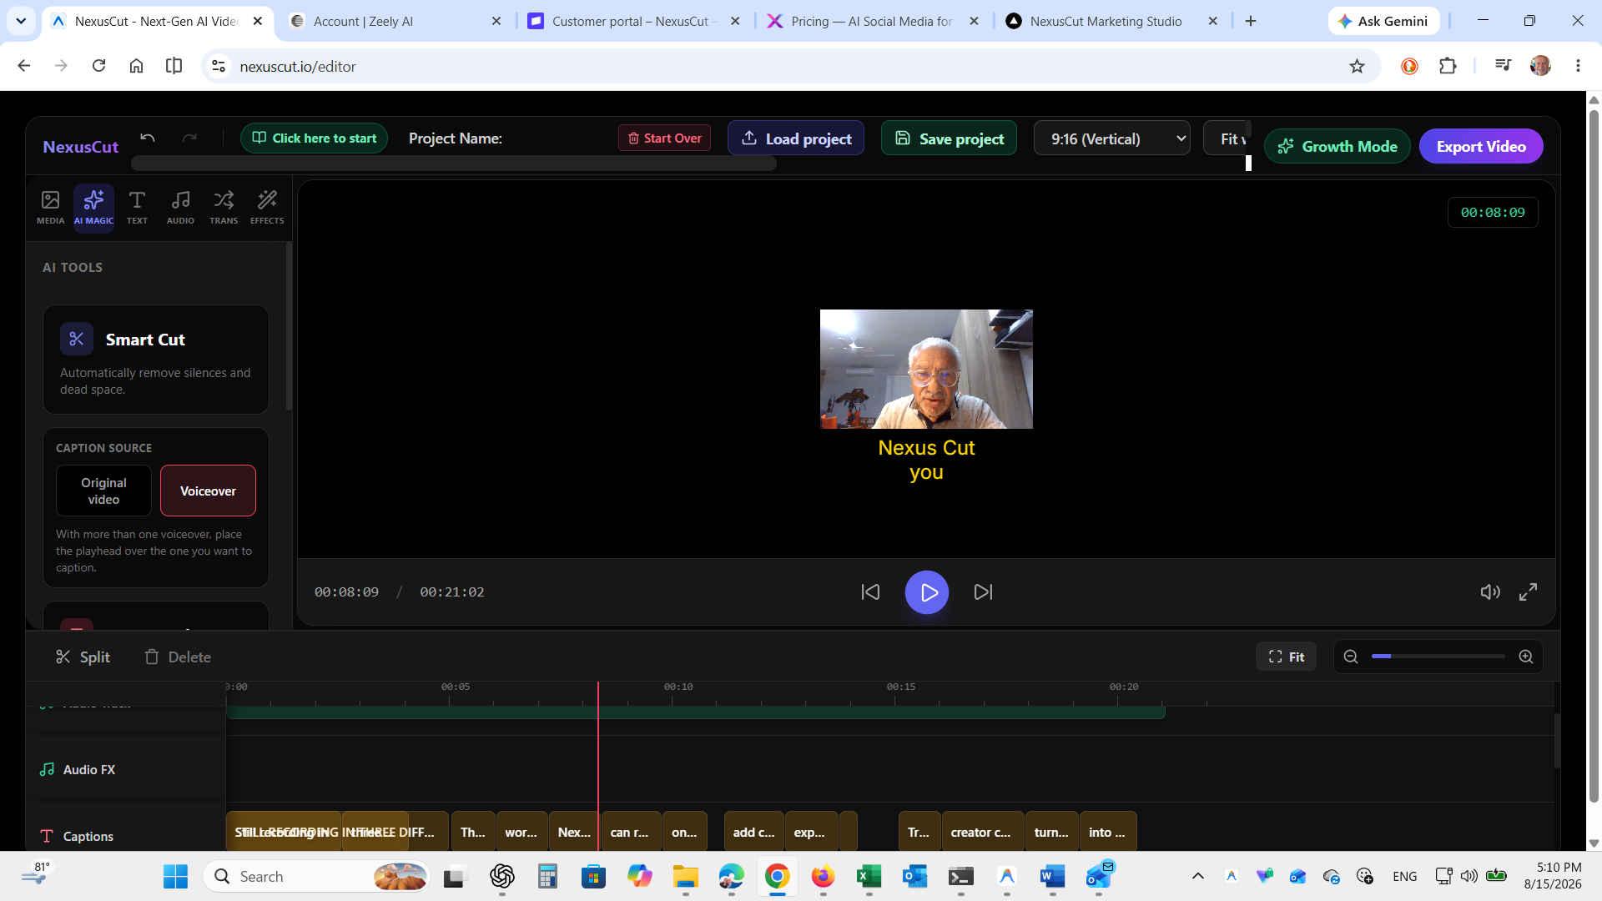Select Original video caption source
1602x901 pixels.
click(103, 491)
